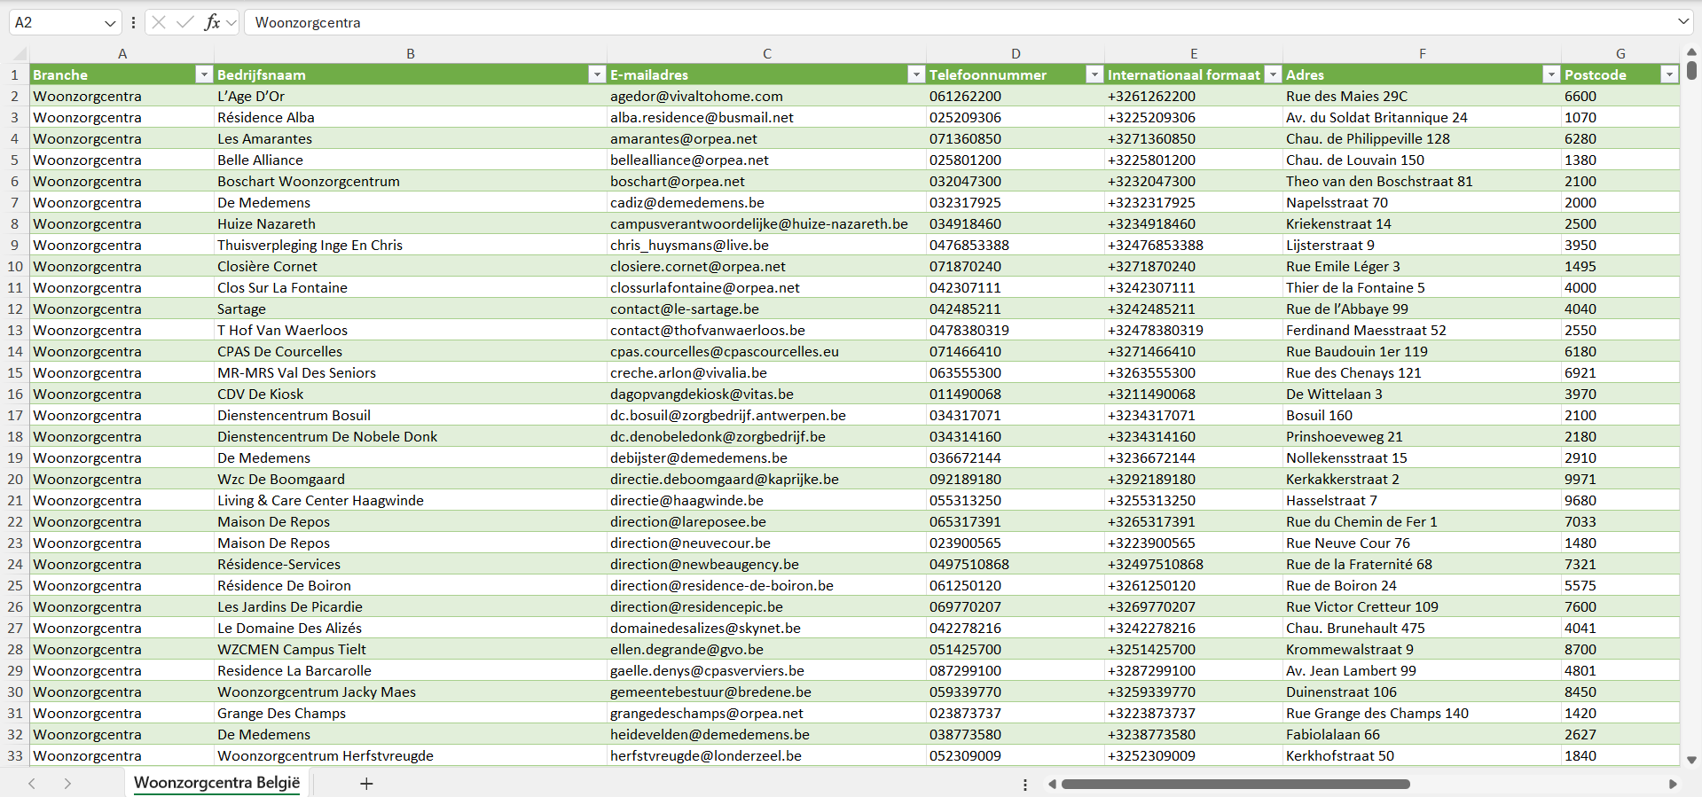
Task: Expand the formula bar
Action: pyautogui.click(x=1682, y=22)
